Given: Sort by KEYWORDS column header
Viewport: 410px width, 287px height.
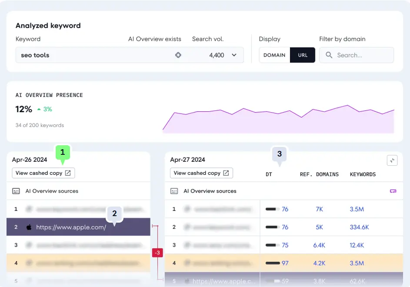Looking at the screenshot, I should point(363,174).
